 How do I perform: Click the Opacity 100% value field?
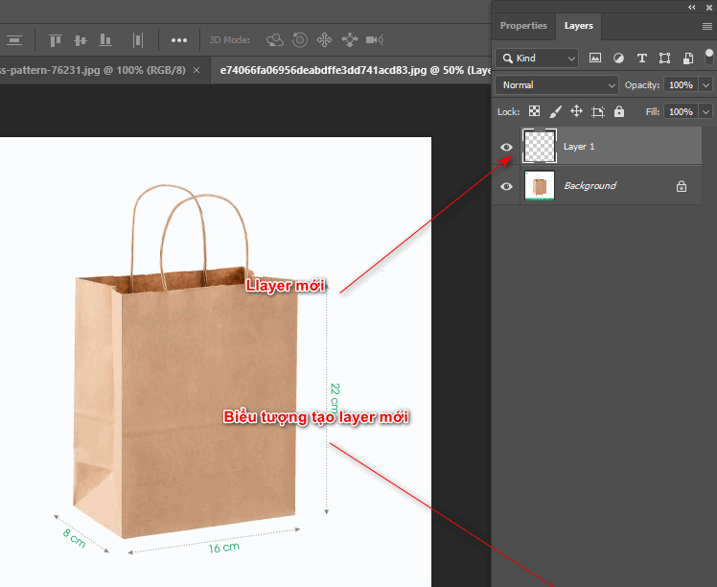tap(681, 85)
